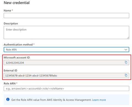The image size is (132, 107).
Task: Click the Microsoft account ID label
Action: [x=17, y=58]
